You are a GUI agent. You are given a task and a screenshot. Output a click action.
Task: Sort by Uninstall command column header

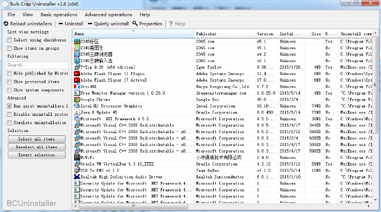(x=356, y=34)
